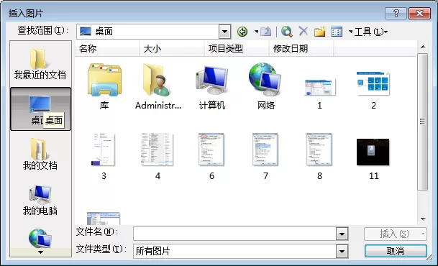Image resolution: width=438 pixels, height=266 pixels.
Task: Expand the 文件类型 dropdown arrow
Action: 342,251
